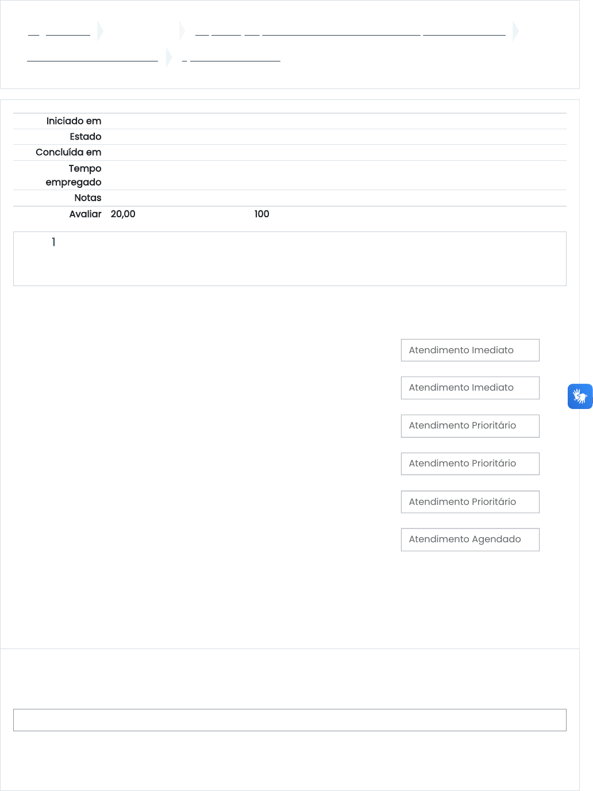Click the Concluída em label
Image resolution: width=593 pixels, height=791 pixels.
(68, 152)
